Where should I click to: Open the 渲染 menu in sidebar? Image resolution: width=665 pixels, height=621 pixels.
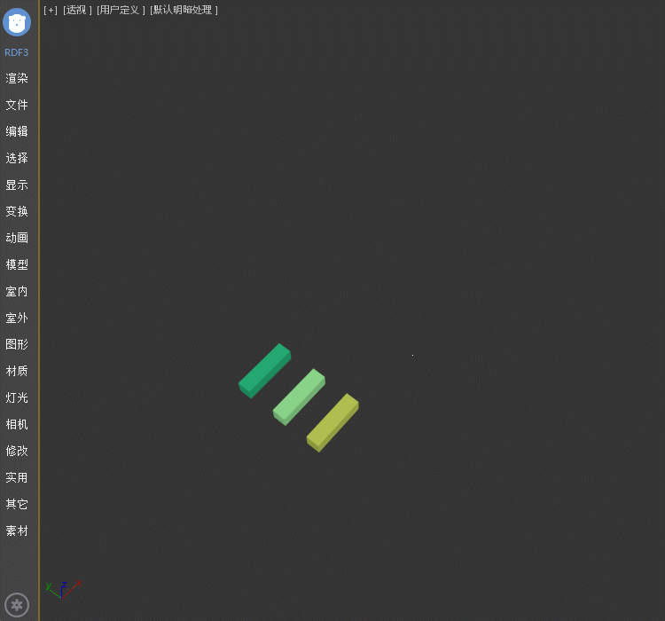[17, 78]
